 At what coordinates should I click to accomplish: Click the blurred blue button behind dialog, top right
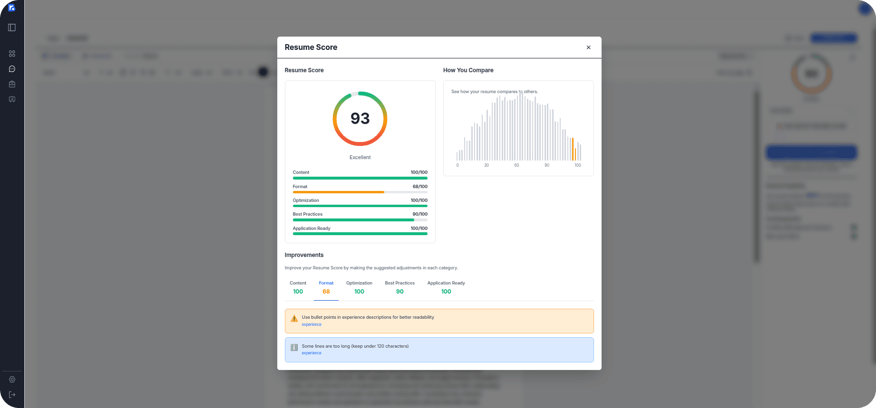(834, 38)
